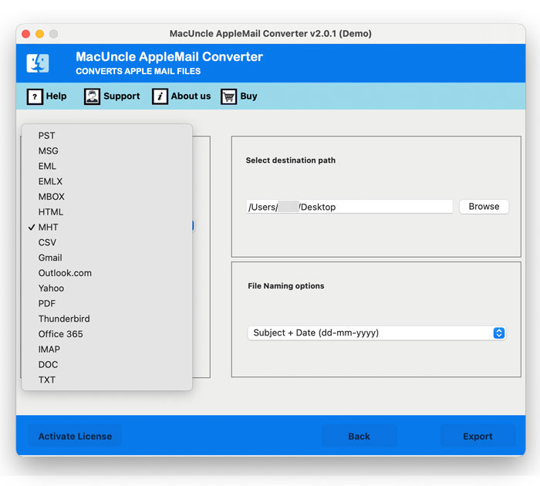Click the Buy toolbar label

coord(248,96)
